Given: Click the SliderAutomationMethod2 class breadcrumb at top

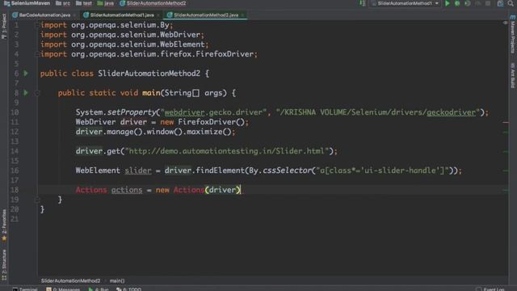Looking at the screenshot, I should [x=153, y=3].
